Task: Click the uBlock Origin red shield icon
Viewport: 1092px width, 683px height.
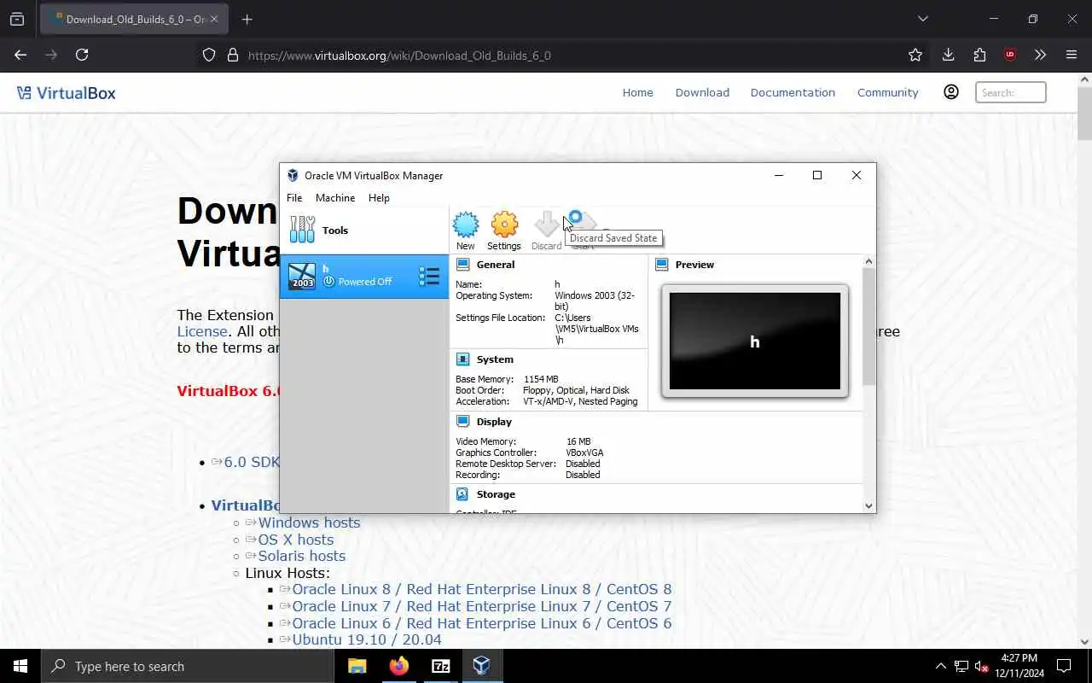Action: [1010, 55]
